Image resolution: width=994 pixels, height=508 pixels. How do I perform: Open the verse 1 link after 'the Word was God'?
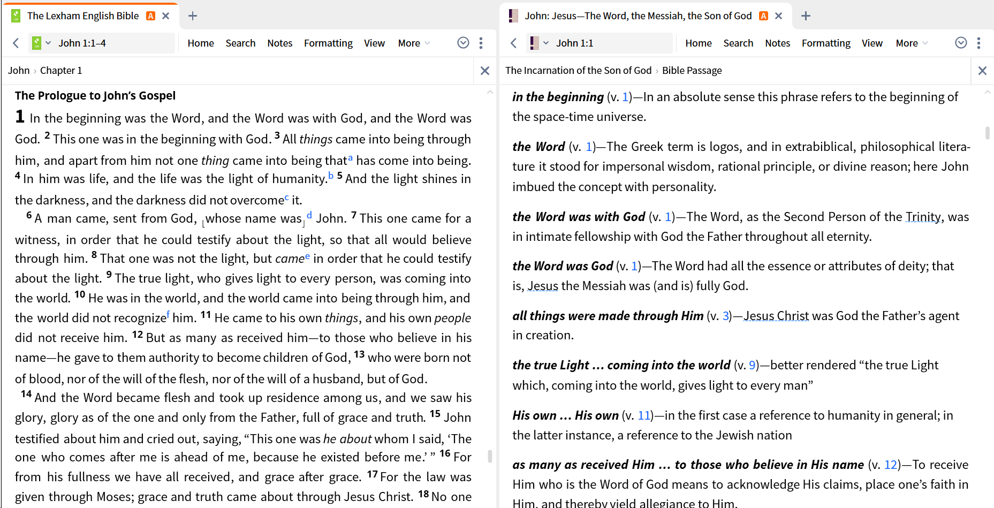point(635,266)
